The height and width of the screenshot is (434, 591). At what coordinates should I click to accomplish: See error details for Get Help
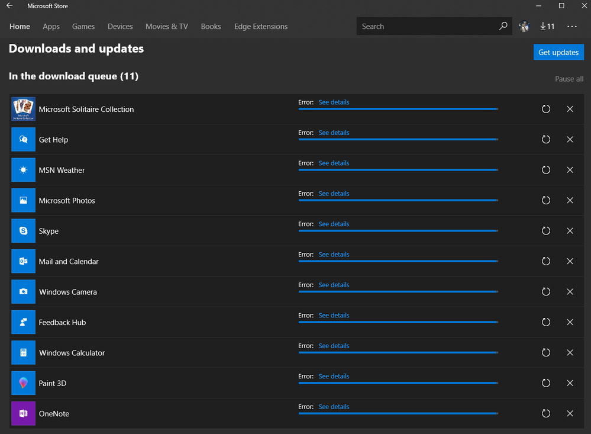[334, 133]
